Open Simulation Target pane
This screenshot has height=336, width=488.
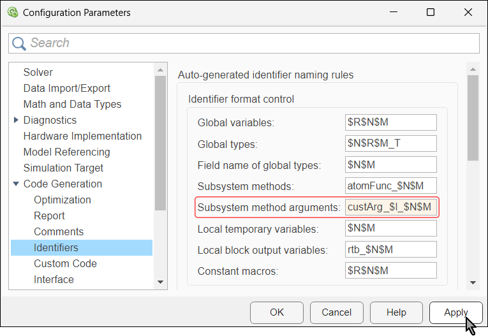(63, 168)
